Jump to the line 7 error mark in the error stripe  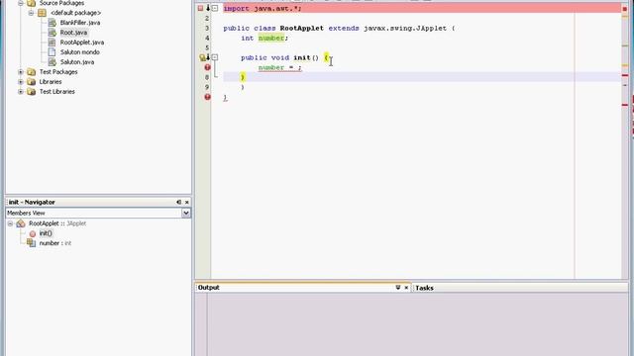(x=625, y=75)
